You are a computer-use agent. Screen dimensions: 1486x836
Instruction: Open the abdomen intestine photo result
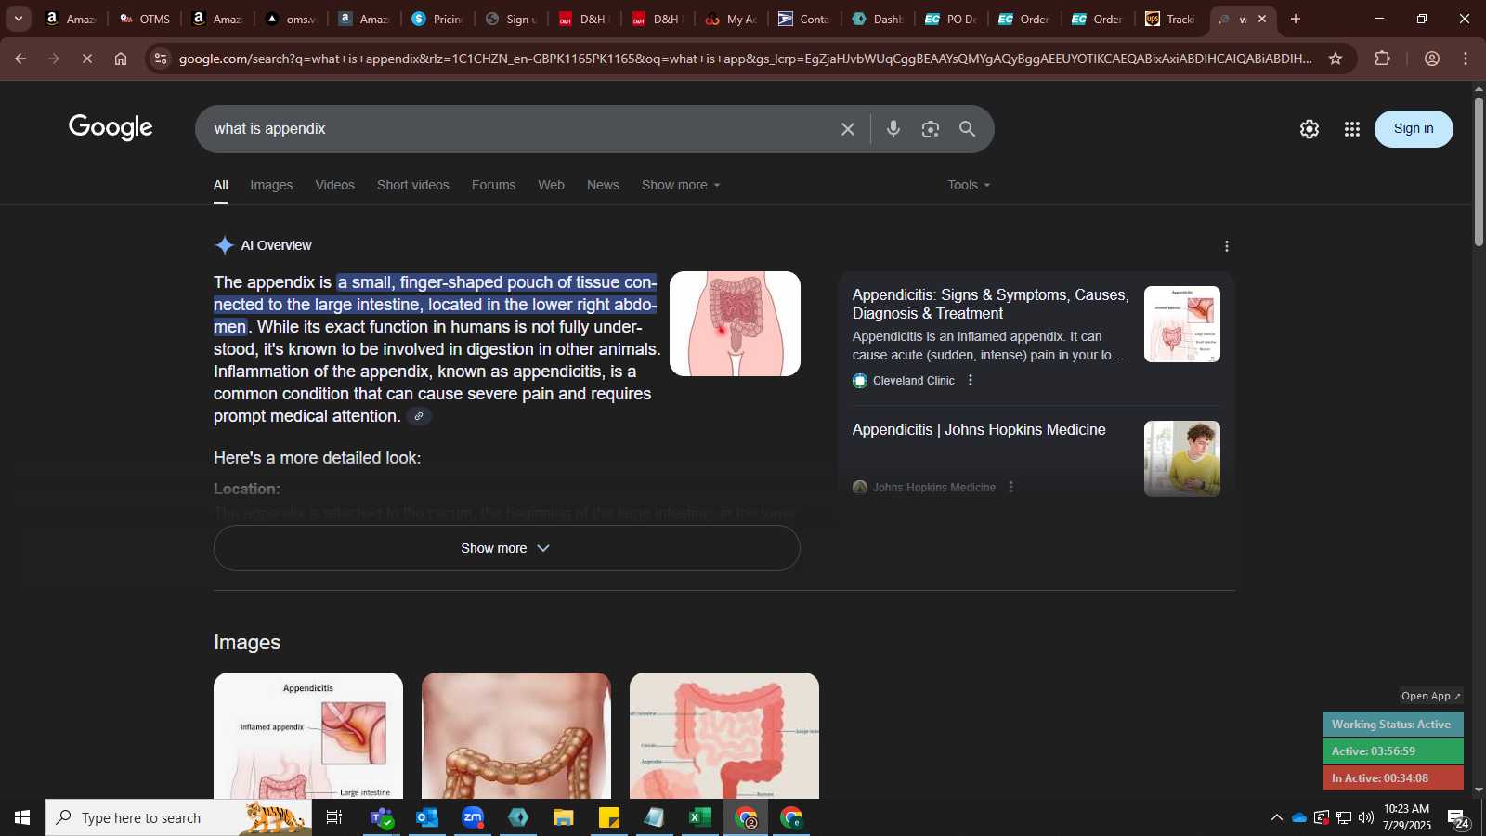coord(516,736)
